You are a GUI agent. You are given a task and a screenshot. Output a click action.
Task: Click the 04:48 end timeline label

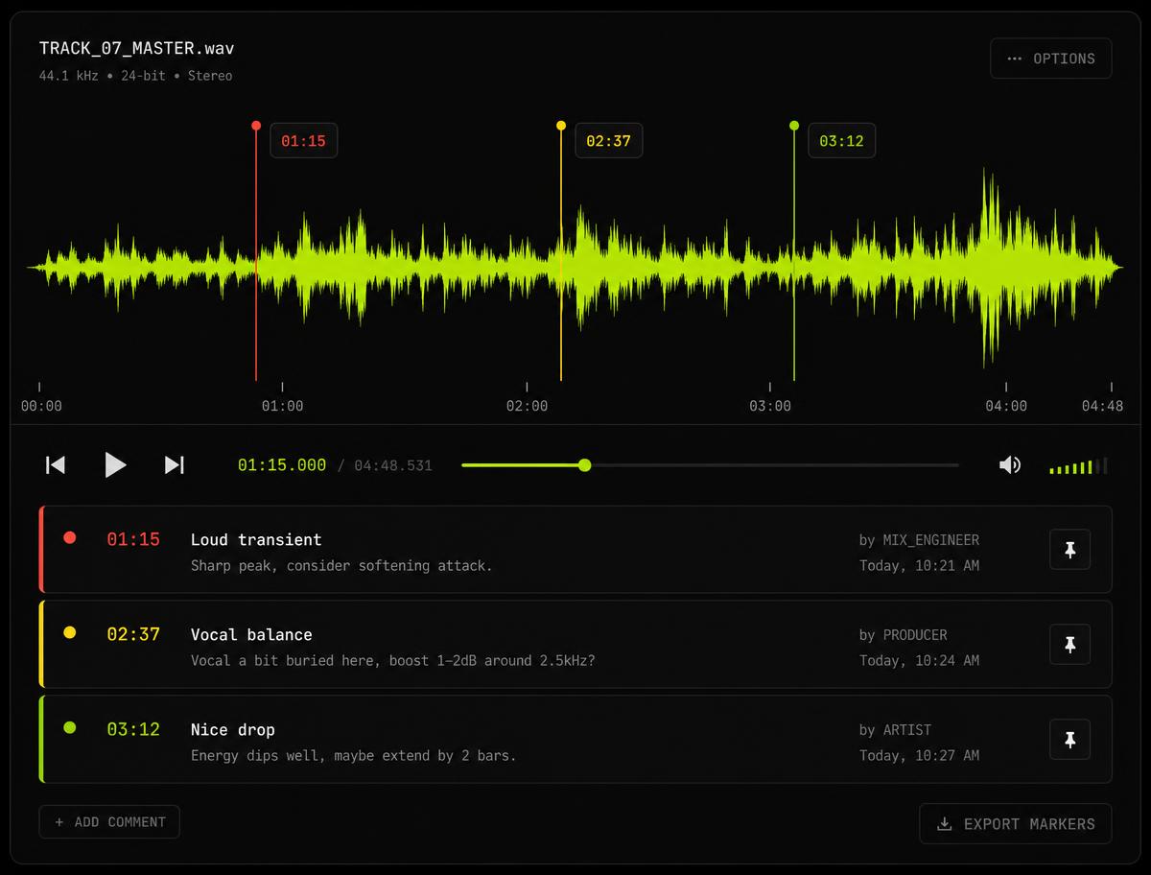click(1102, 406)
